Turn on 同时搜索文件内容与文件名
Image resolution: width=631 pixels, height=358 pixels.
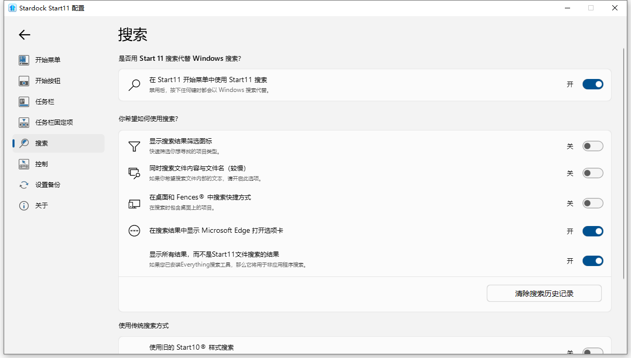[592, 173]
